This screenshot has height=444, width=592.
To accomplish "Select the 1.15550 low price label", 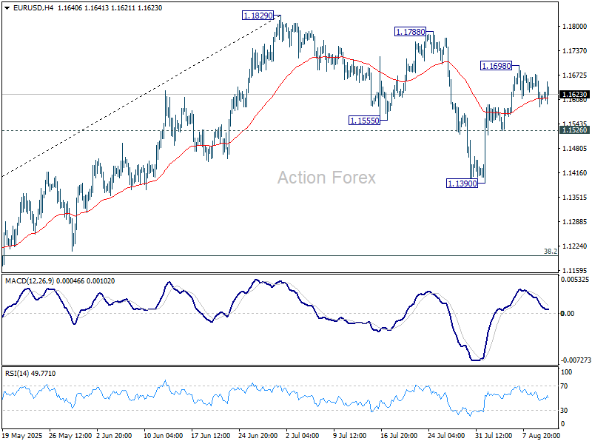I will coord(365,120).
